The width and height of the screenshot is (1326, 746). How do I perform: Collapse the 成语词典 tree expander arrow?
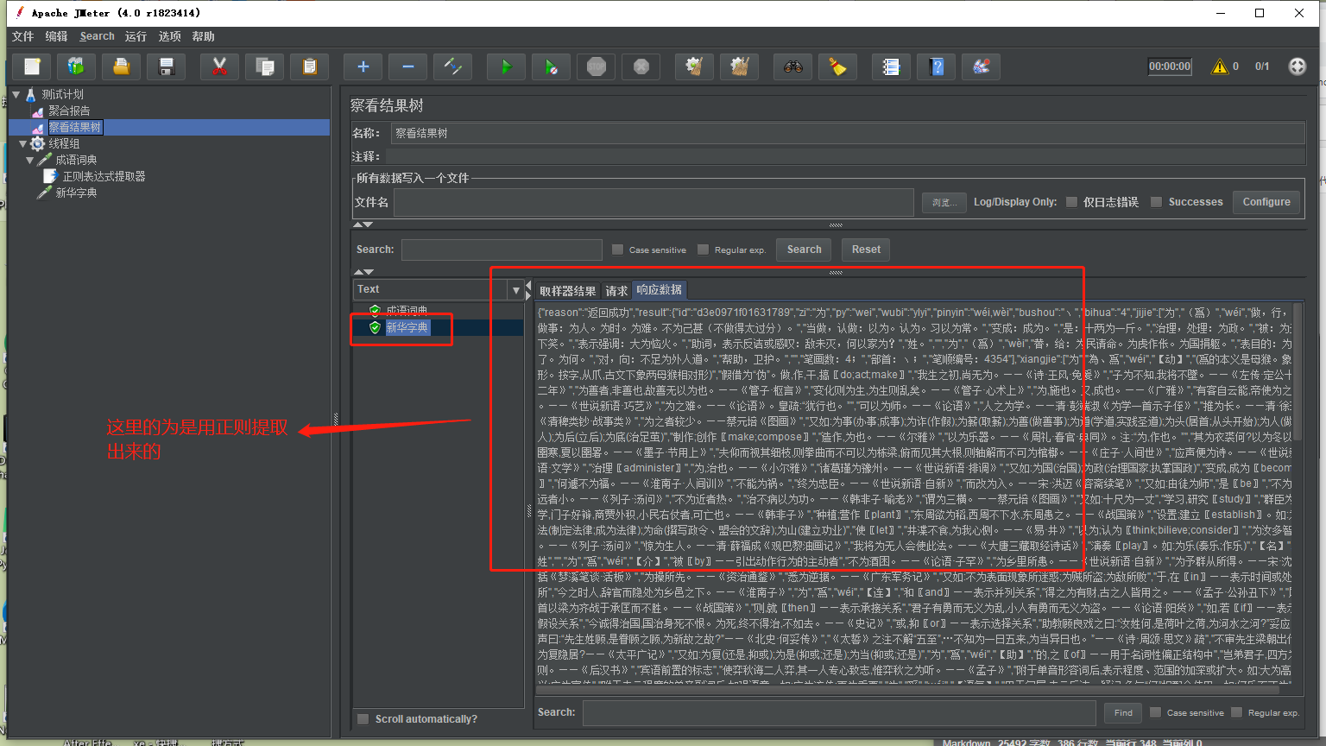pyautogui.click(x=29, y=160)
